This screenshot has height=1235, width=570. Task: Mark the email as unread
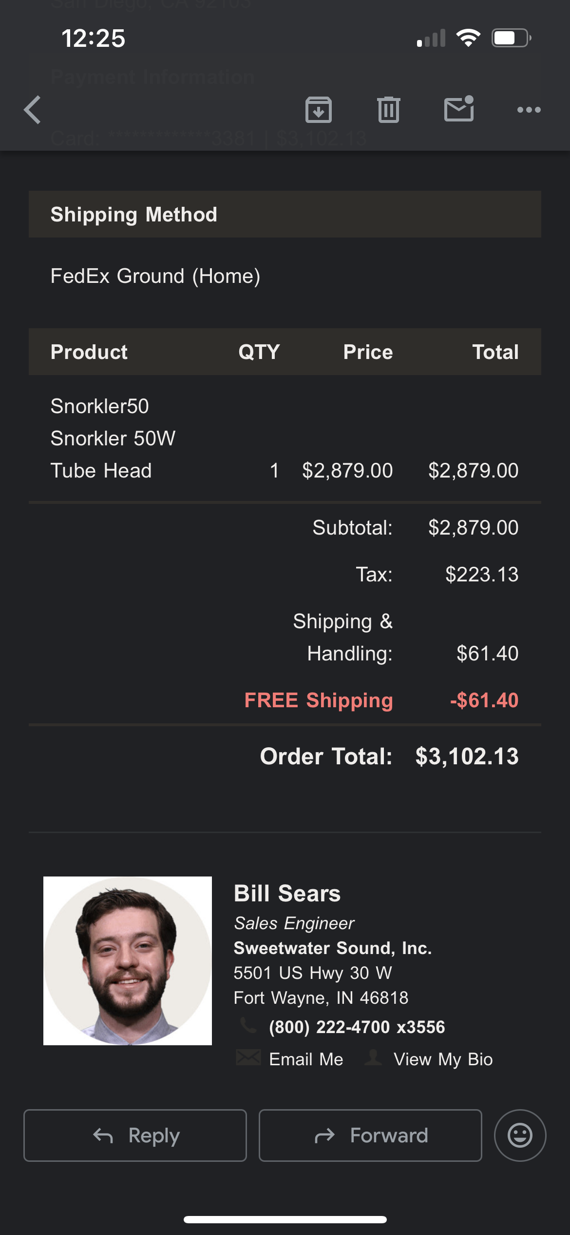pos(459,109)
